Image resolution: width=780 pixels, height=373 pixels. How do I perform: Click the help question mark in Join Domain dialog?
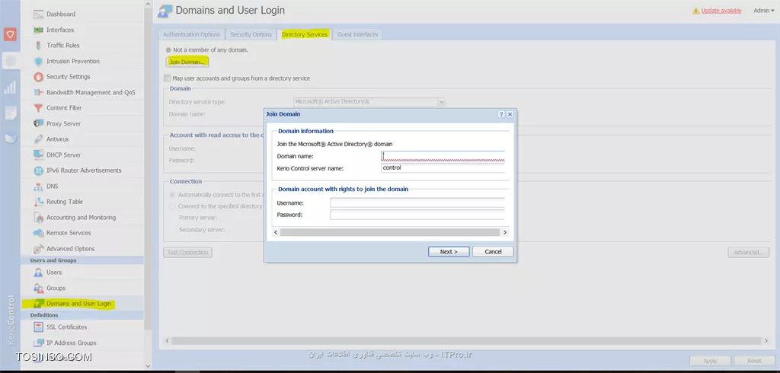pyautogui.click(x=501, y=114)
